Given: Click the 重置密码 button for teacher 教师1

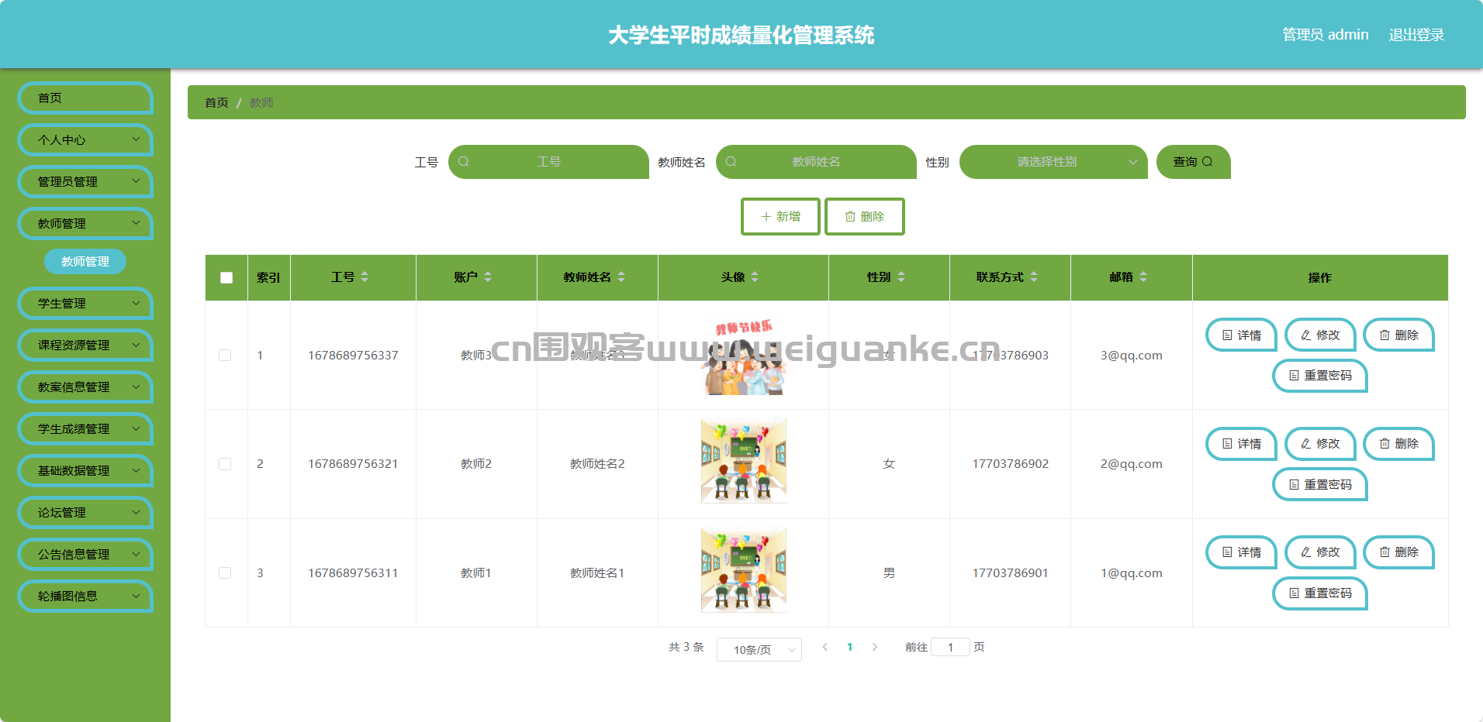Looking at the screenshot, I should click(x=1319, y=593).
